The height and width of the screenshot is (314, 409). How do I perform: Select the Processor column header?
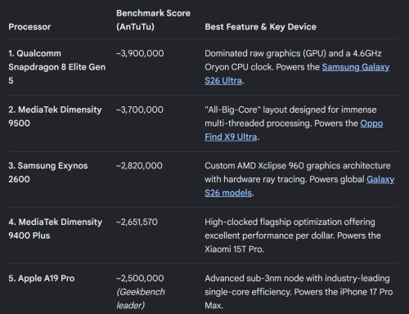[29, 27]
